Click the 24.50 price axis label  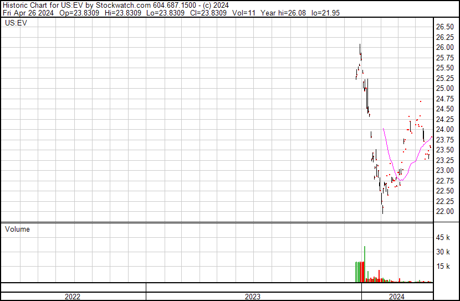click(x=444, y=109)
